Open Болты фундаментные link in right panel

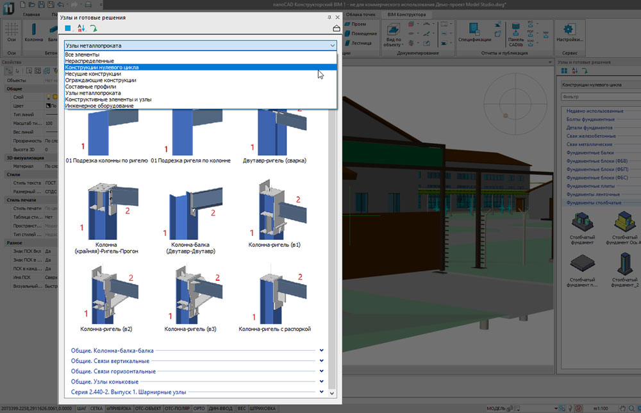(x=590, y=119)
